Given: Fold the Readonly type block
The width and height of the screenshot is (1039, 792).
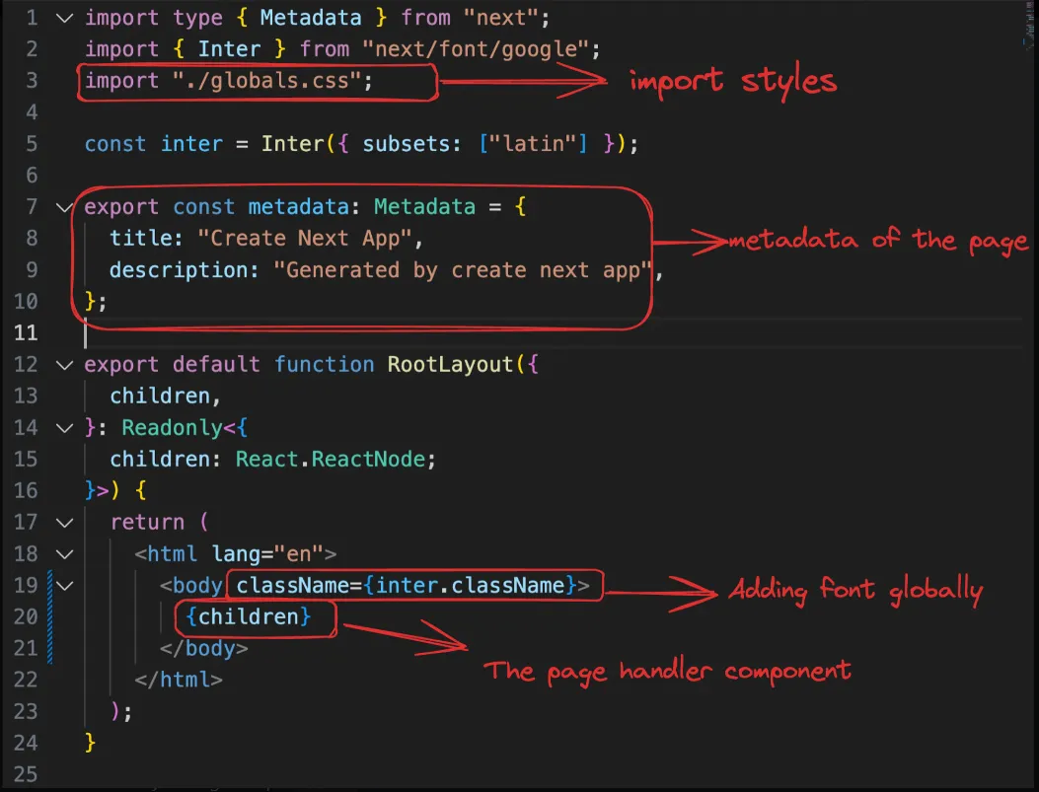Looking at the screenshot, I should [65, 428].
